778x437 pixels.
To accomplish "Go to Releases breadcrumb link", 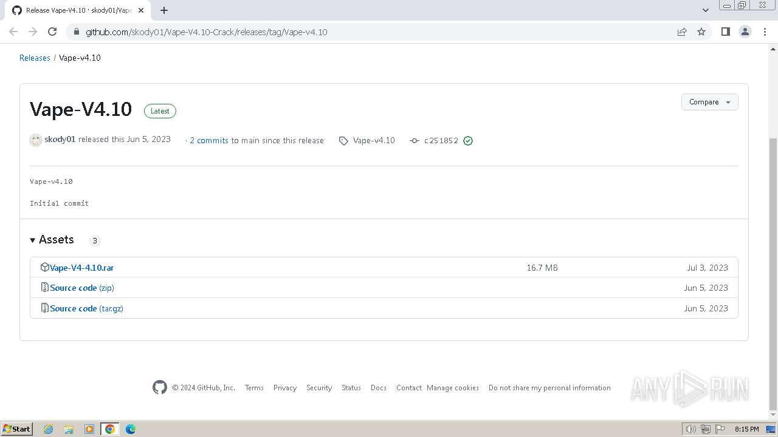I will tap(35, 58).
